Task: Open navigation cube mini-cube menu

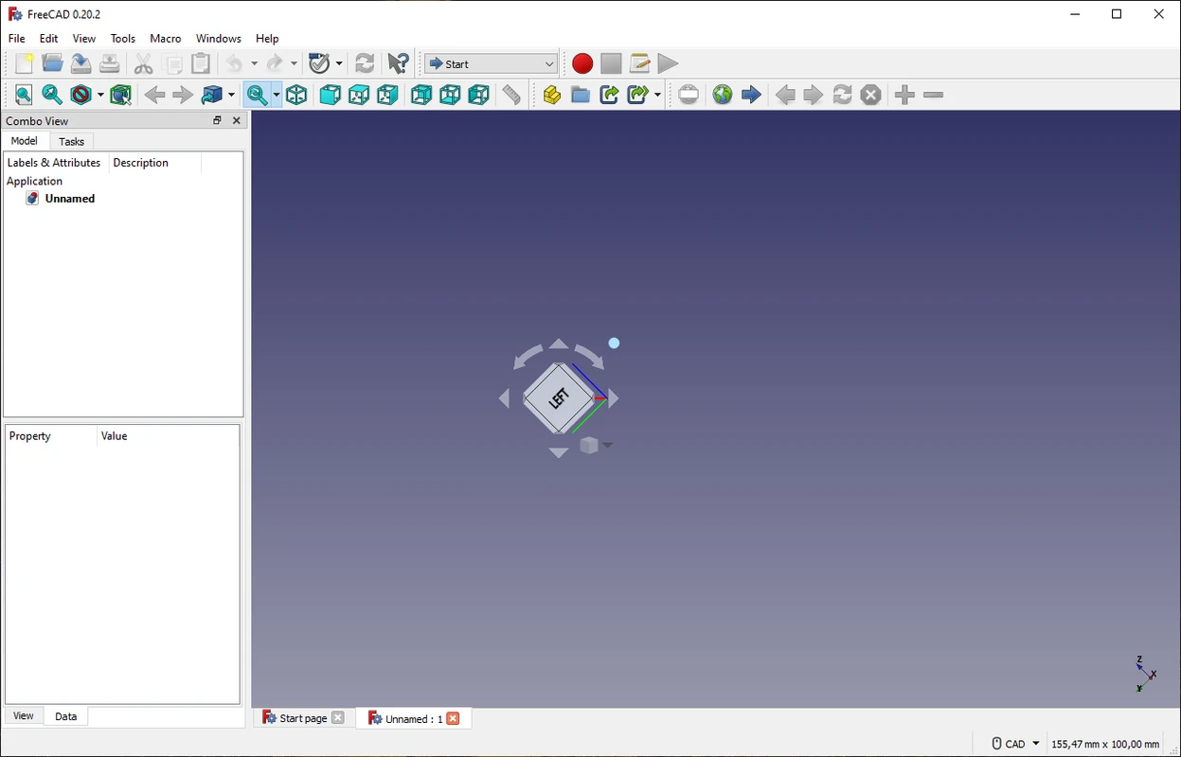Action: coord(596,445)
